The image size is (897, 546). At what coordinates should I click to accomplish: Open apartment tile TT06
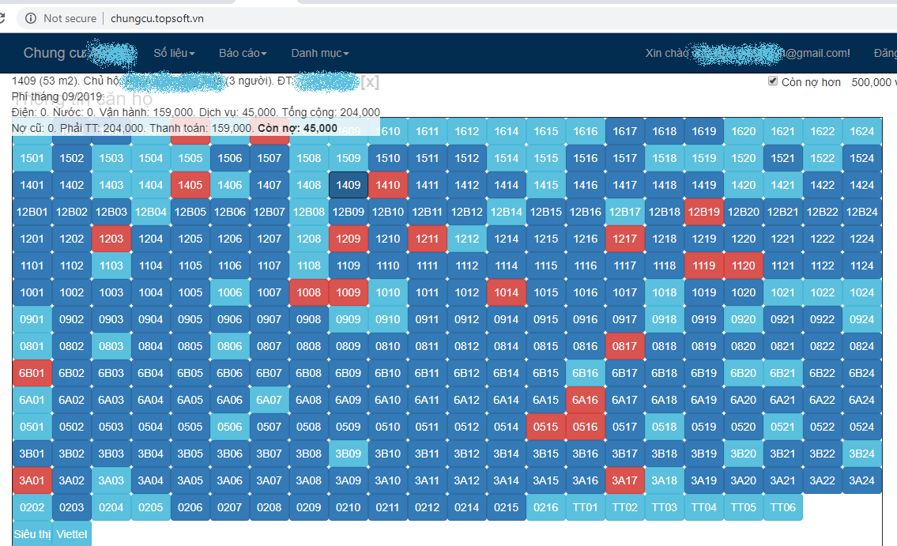pyautogui.click(x=782, y=508)
